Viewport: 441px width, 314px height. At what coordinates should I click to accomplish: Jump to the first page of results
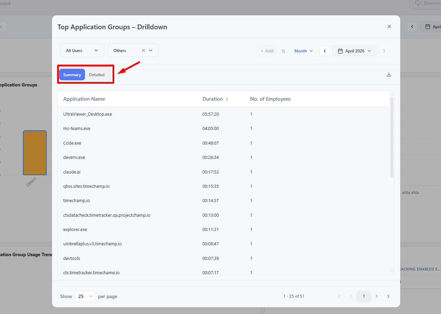(339, 296)
